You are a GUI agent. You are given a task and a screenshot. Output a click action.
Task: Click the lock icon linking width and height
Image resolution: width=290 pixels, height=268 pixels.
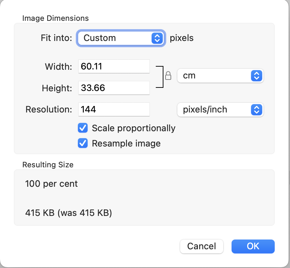tap(168, 75)
